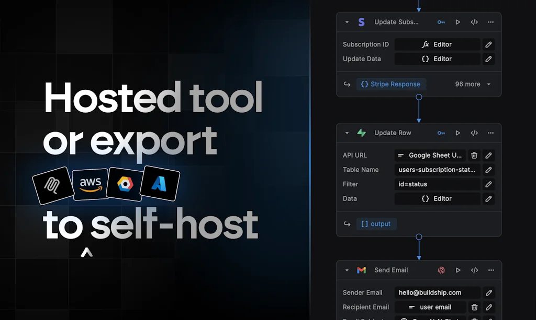Click the output badge under Update Row
536x320 pixels.
(x=376, y=223)
